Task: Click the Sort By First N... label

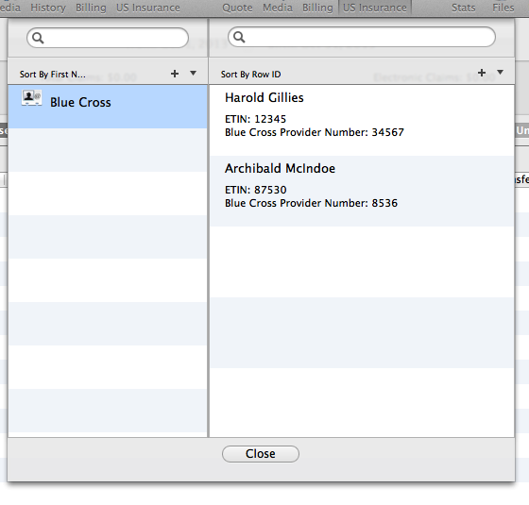Action: click(52, 75)
